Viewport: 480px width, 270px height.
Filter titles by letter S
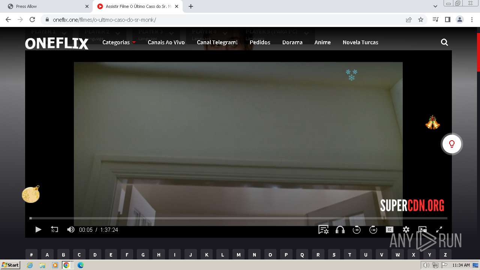coord(334,255)
